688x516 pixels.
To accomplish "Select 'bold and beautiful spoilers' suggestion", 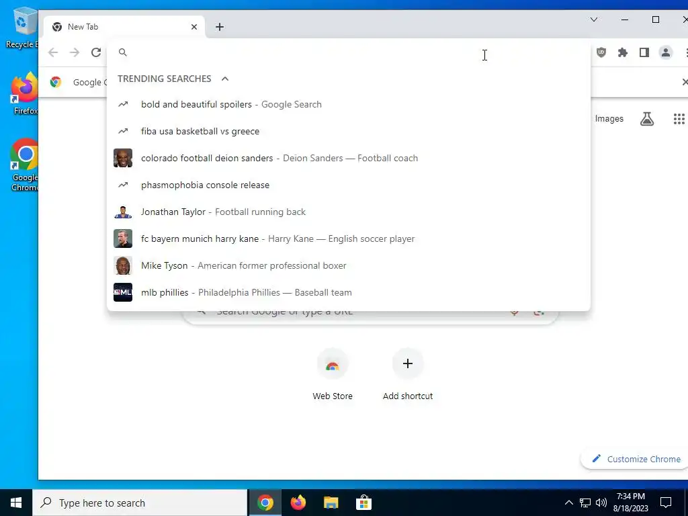I will point(349,104).
